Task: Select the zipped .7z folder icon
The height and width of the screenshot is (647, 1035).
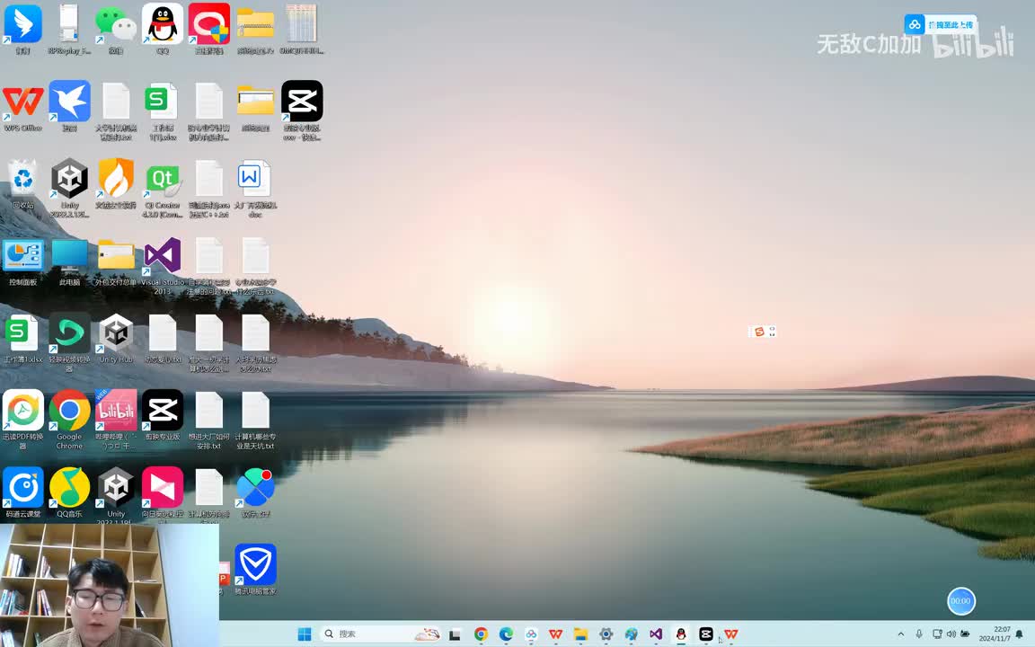Action: [255, 23]
